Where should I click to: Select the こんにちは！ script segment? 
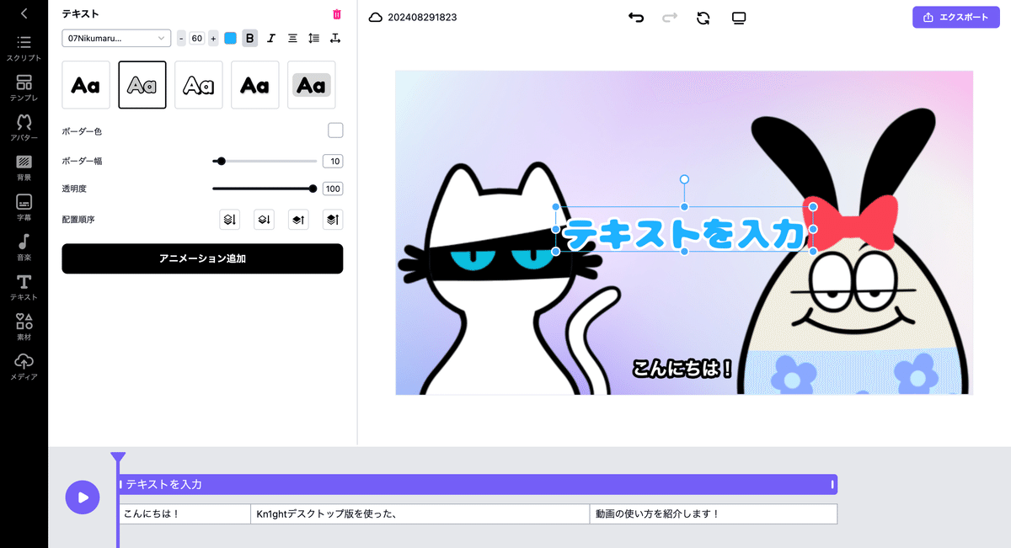pos(185,513)
